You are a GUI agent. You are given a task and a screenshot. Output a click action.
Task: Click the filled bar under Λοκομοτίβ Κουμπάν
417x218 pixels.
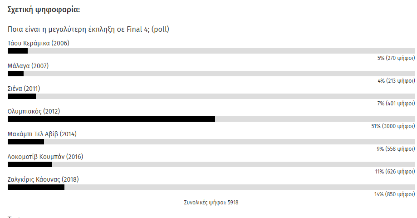(30, 164)
